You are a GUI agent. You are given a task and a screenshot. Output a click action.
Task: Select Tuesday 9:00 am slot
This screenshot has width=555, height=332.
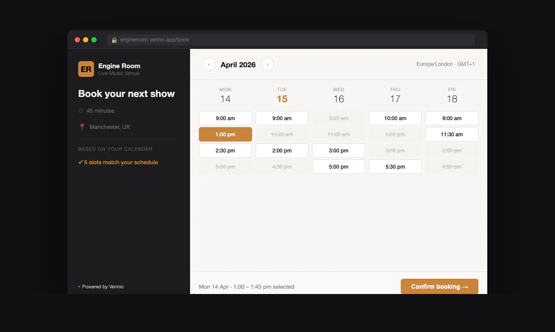pyautogui.click(x=282, y=118)
